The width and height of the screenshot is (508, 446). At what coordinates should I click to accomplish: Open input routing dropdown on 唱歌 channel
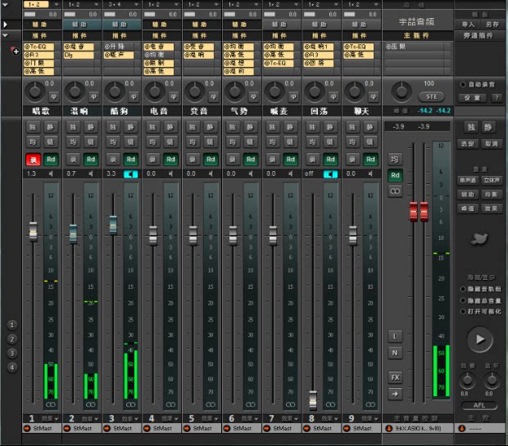[42, 5]
